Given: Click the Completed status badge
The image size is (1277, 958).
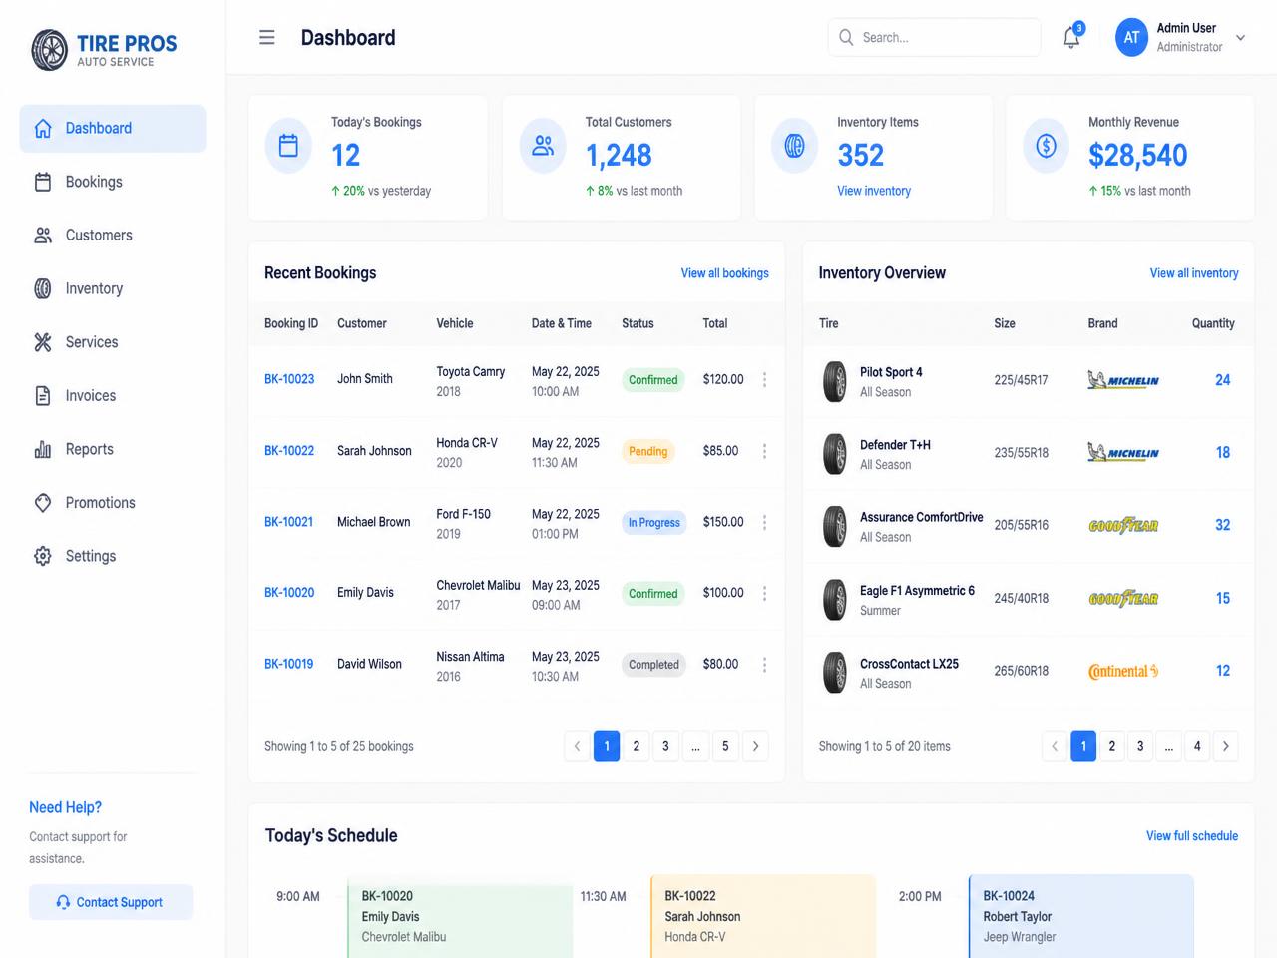Looking at the screenshot, I should [x=653, y=665].
